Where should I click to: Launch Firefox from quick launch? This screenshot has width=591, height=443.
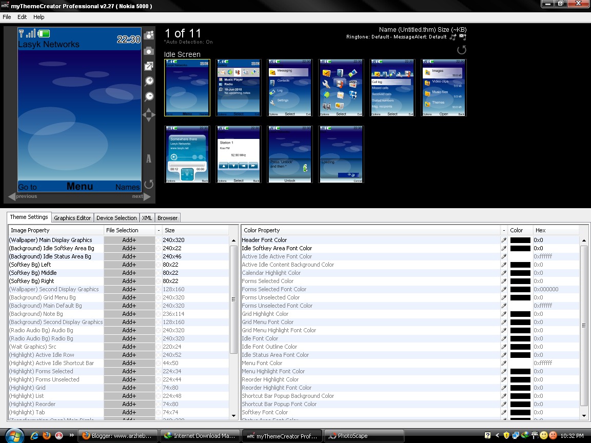click(47, 435)
